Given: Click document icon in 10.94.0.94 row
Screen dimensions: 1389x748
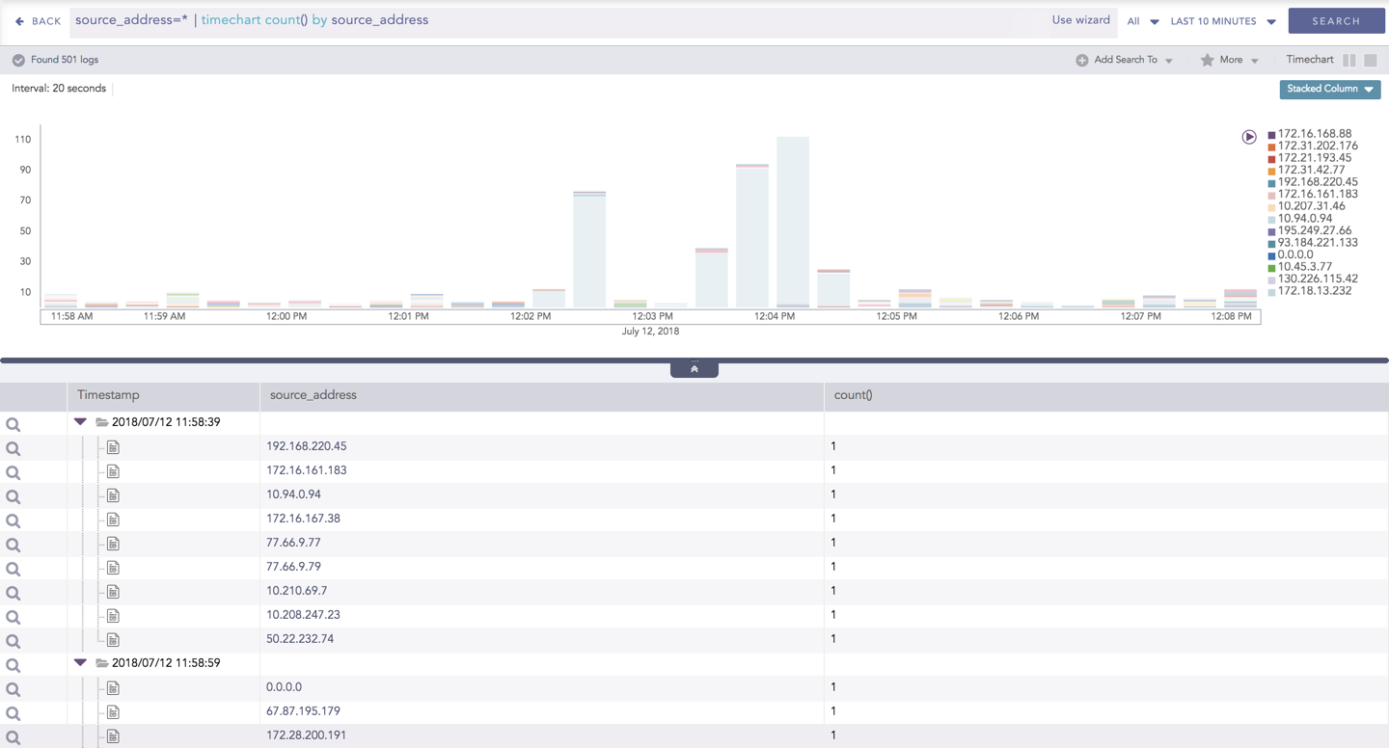Looking at the screenshot, I should pyautogui.click(x=113, y=495).
